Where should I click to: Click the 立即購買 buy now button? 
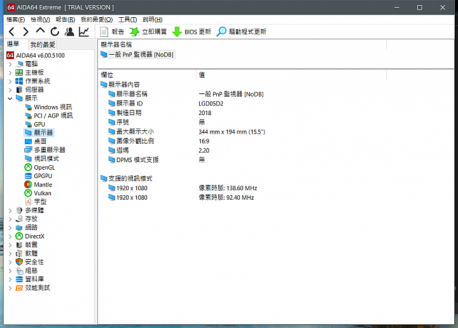coord(148,32)
